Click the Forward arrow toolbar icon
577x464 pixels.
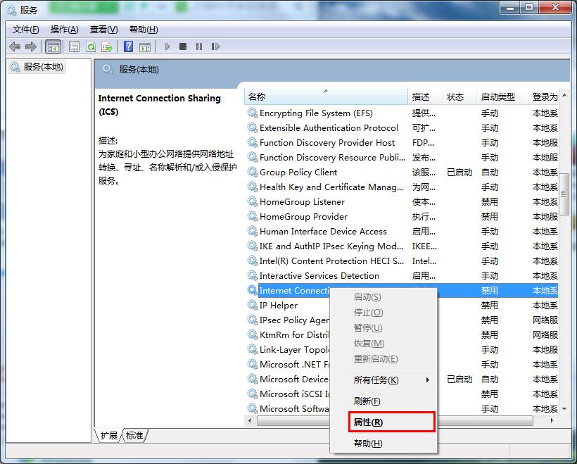31,46
